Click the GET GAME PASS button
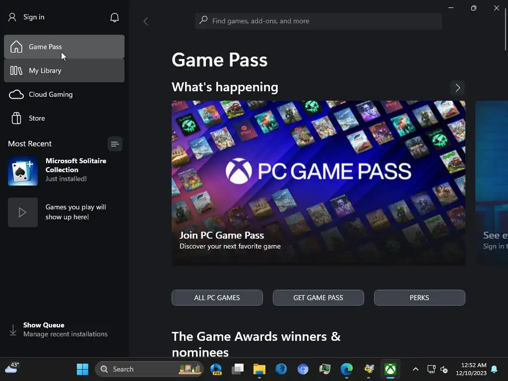Image resolution: width=508 pixels, height=381 pixels. click(318, 298)
